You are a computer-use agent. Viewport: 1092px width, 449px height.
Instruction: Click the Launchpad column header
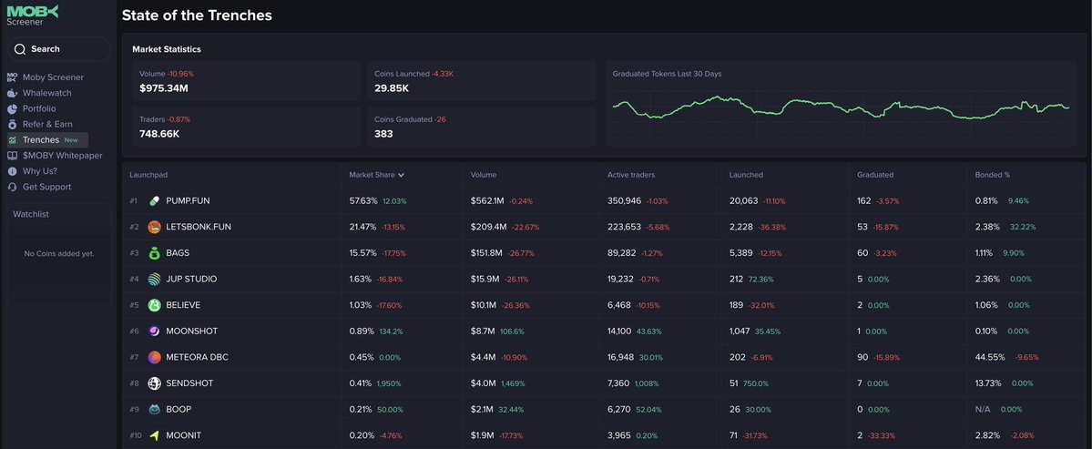coord(148,176)
